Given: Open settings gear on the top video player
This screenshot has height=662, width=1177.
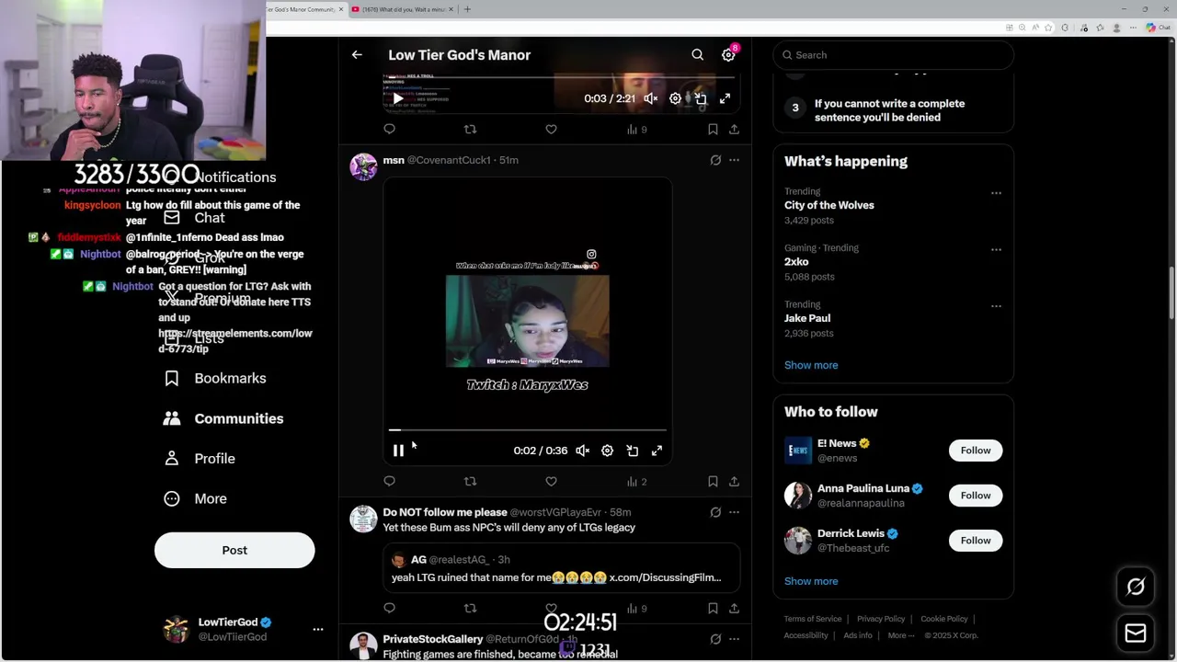Looking at the screenshot, I should click(675, 98).
